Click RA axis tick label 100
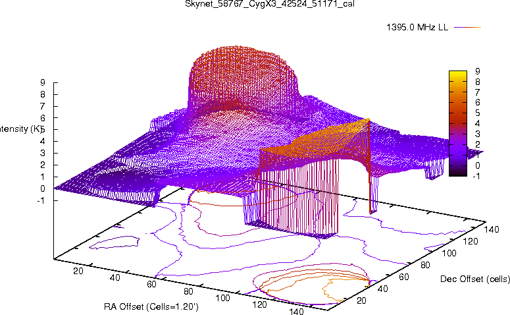 click(x=223, y=298)
